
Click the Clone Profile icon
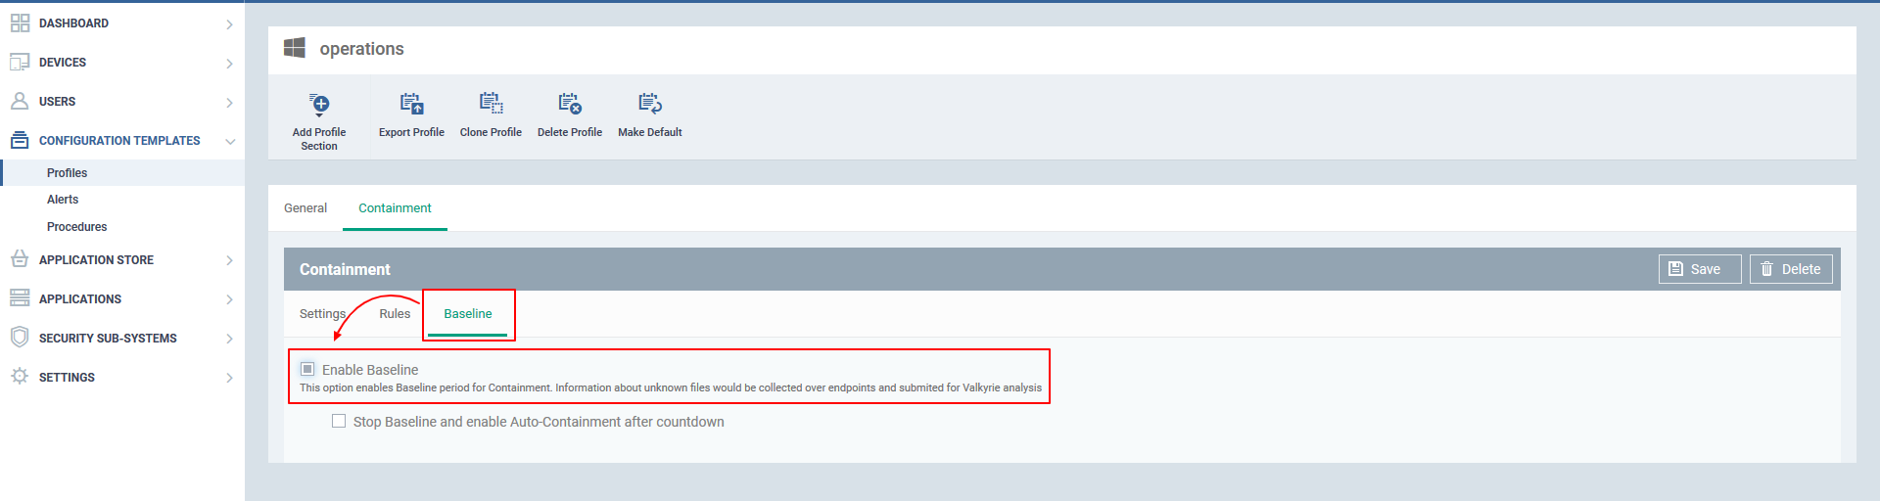pyautogui.click(x=491, y=104)
